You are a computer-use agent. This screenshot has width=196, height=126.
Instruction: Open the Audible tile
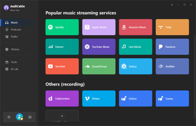coord(172,66)
